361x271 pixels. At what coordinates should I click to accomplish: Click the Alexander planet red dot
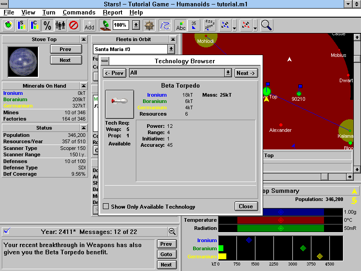click(281, 125)
